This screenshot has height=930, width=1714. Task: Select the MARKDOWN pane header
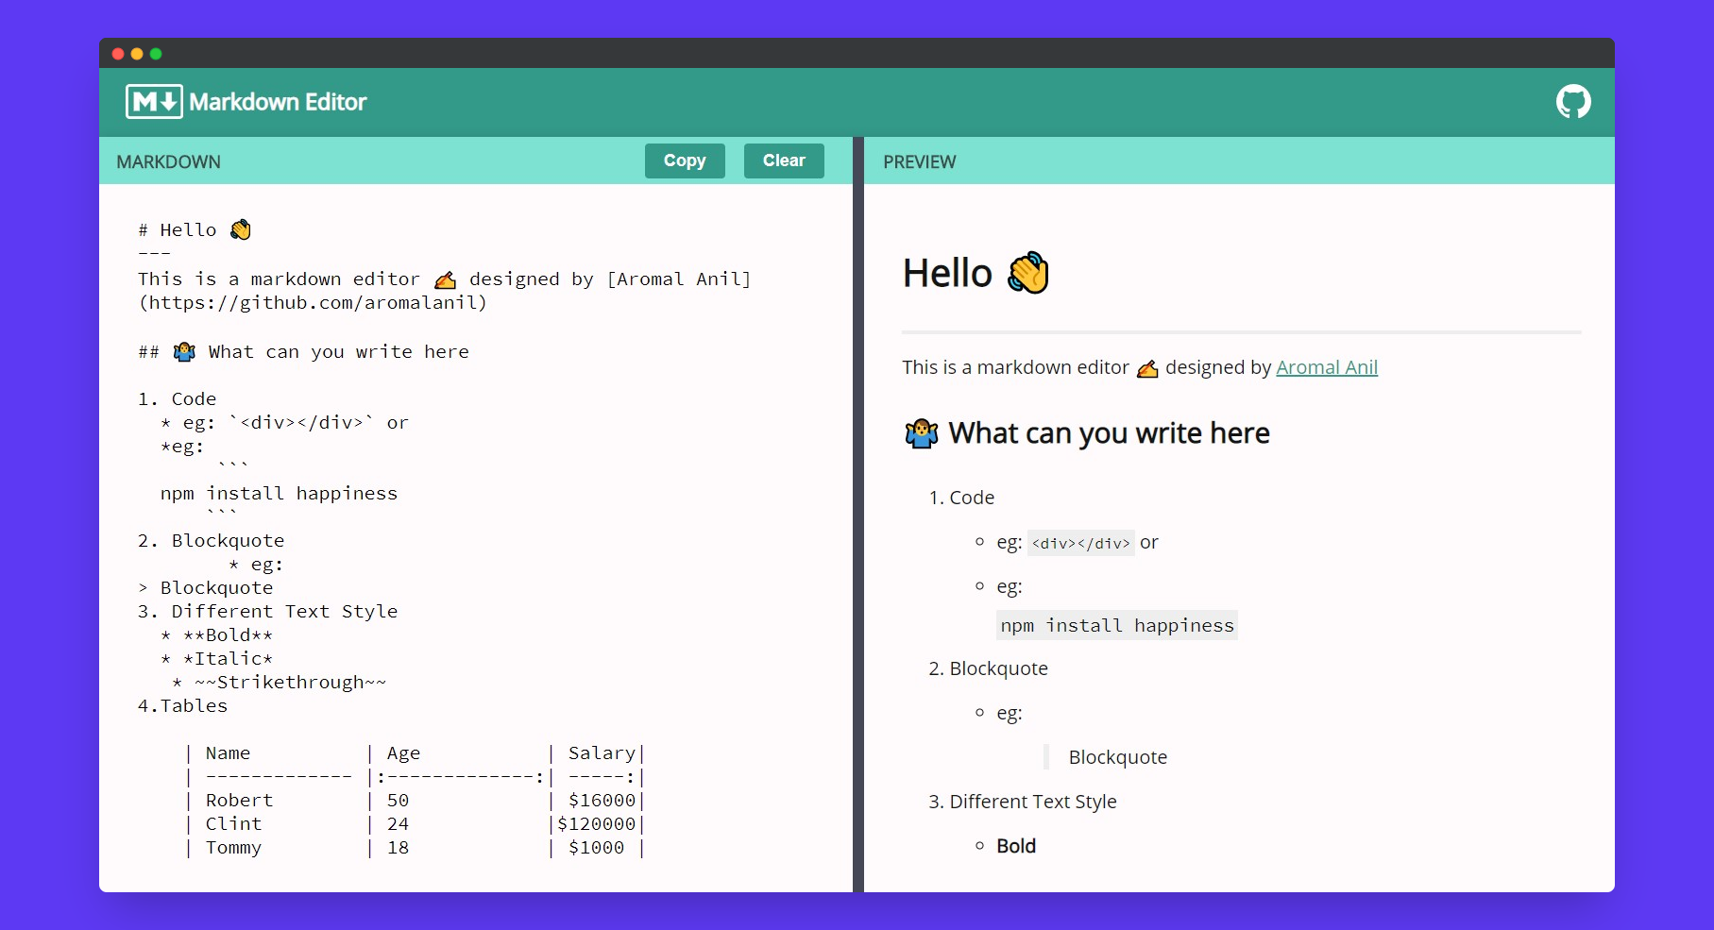[168, 161]
